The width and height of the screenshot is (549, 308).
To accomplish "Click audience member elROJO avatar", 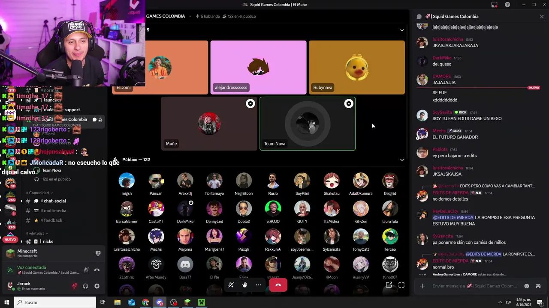I will [273, 208].
